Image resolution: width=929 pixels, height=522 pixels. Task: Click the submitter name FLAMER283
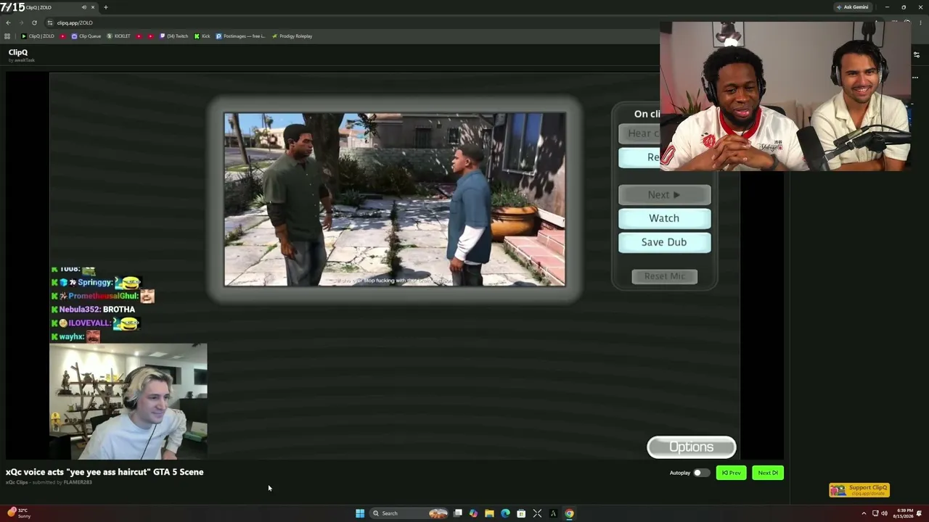(78, 482)
